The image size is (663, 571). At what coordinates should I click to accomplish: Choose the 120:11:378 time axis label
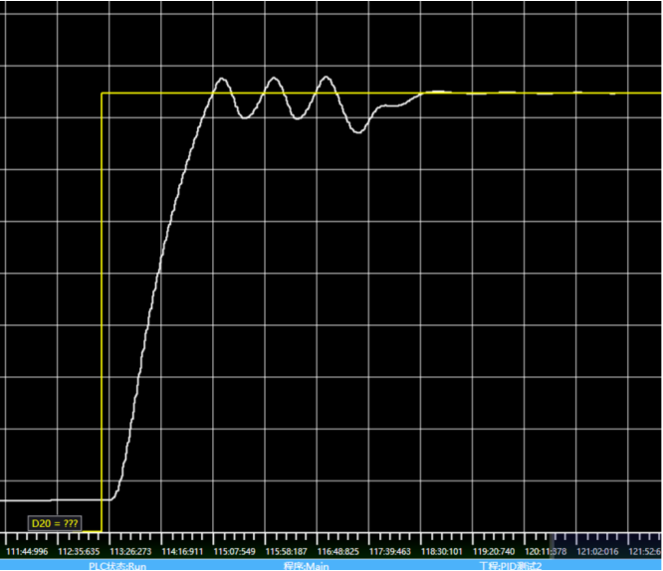[546, 551]
